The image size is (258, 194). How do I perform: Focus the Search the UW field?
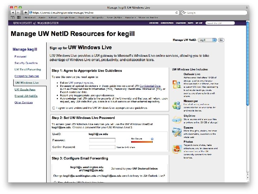coord(220,23)
